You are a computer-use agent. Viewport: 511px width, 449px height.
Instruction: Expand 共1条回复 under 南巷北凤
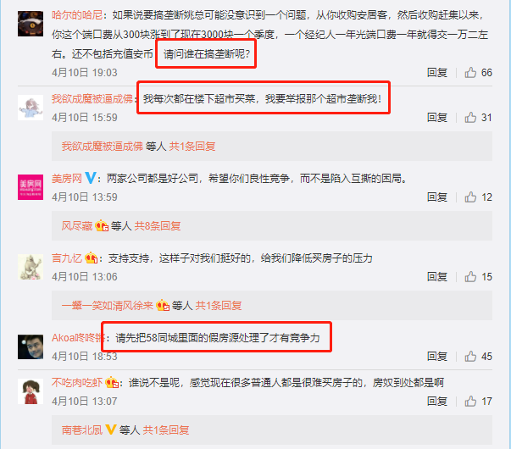[x=166, y=430]
